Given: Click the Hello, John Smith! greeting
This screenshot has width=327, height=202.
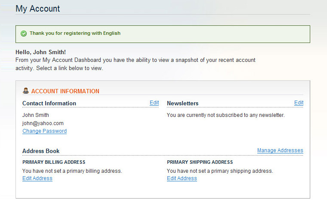Looking at the screenshot, I should coord(41,52).
